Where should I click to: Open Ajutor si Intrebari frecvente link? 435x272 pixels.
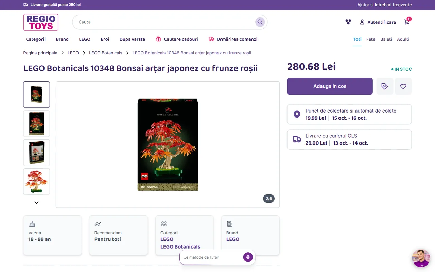click(384, 5)
